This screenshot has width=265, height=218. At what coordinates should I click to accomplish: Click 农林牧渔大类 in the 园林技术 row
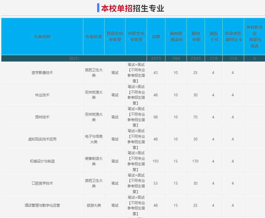point(94,117)
